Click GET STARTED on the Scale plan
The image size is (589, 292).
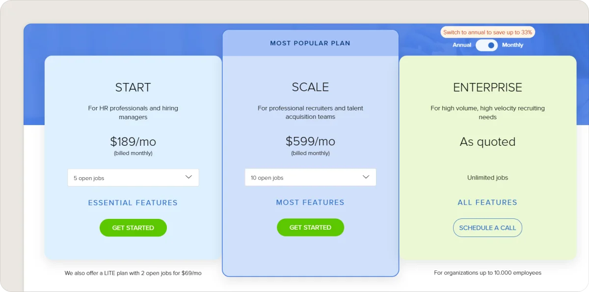[310, 227]
